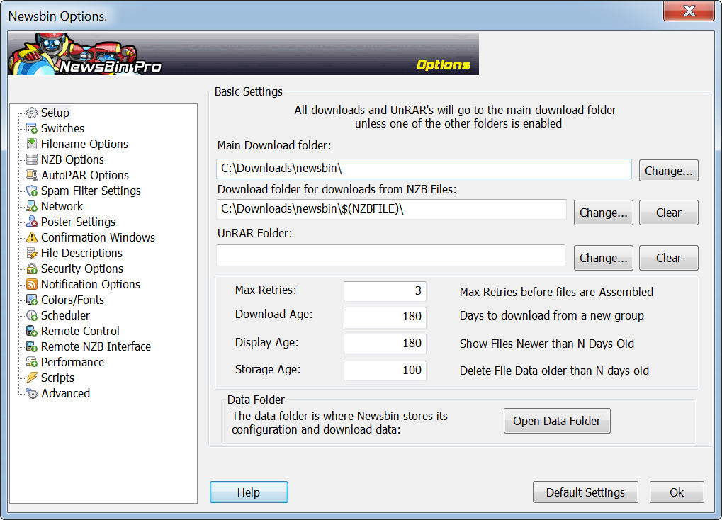This screenshot has width=722, height=520.
Task: Click the Main Download folder path field
Action: click(x=424, y=169)
